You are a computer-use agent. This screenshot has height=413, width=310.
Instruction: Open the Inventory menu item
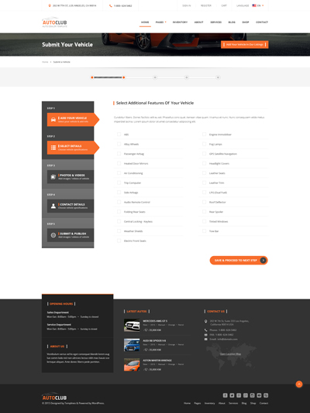[x=181, y=22]
